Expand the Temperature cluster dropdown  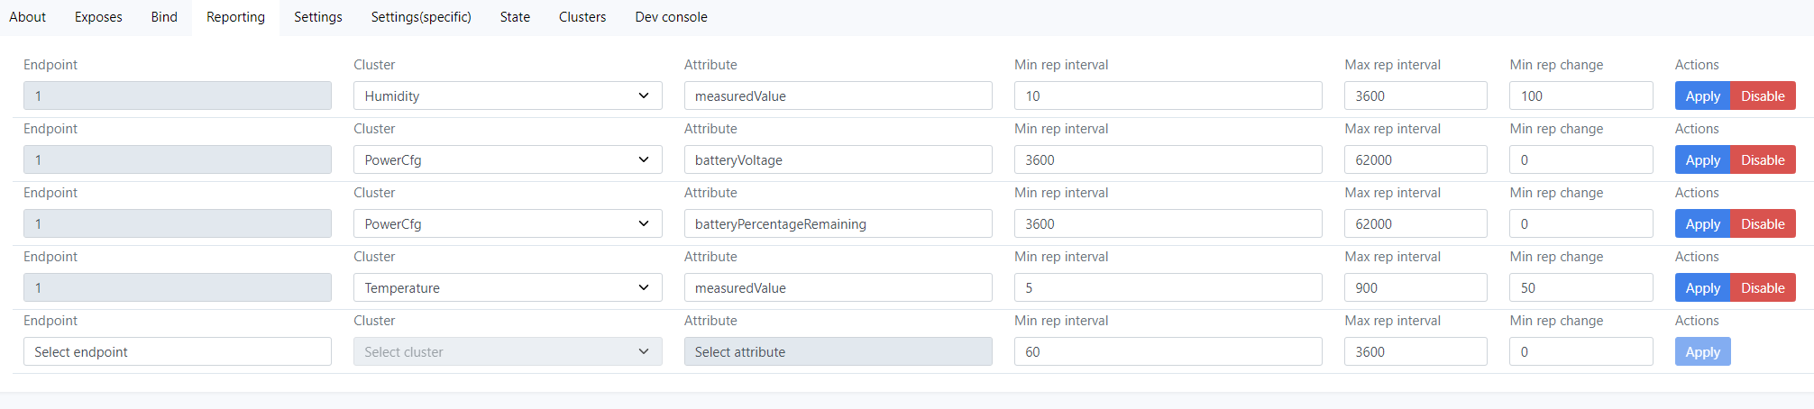pyautogui.click(x=508, y=287)
